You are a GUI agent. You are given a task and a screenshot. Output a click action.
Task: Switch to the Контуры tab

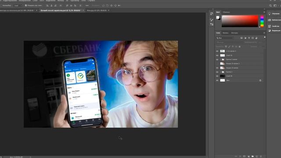point(234,33)
